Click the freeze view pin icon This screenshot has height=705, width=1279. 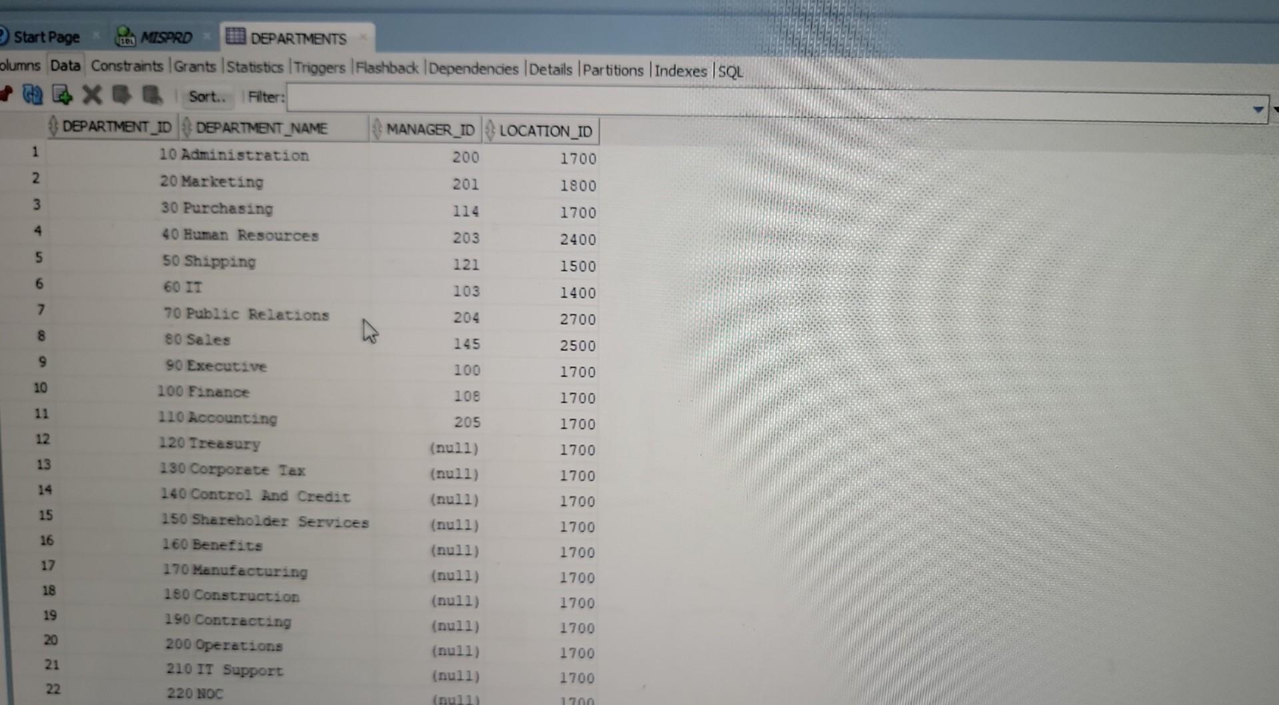[7, 95]
